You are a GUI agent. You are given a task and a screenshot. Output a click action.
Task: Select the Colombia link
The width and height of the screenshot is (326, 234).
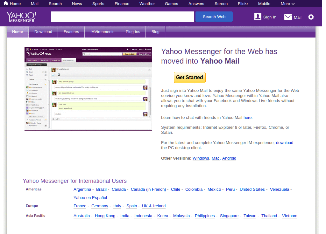pos(194,189)
